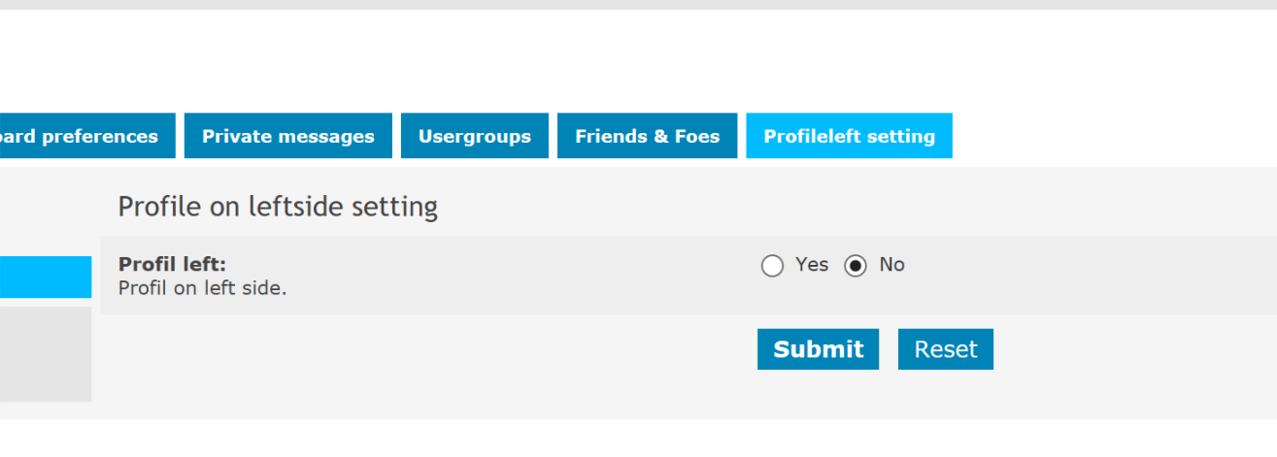
Task: Click the No option label text
Action: click(891, 265)
